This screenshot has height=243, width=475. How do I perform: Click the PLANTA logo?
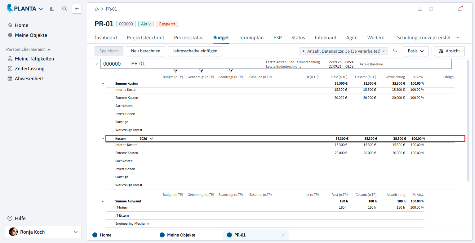(22, 9)
